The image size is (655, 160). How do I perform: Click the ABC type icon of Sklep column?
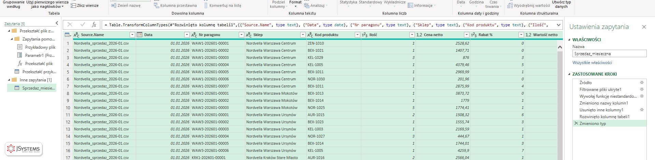249,35
